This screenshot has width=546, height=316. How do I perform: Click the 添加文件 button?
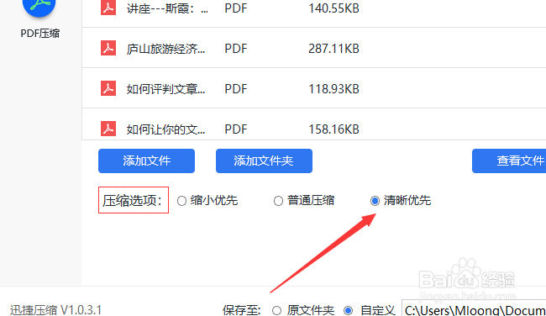pyautogui.click(x=146, y=161)
